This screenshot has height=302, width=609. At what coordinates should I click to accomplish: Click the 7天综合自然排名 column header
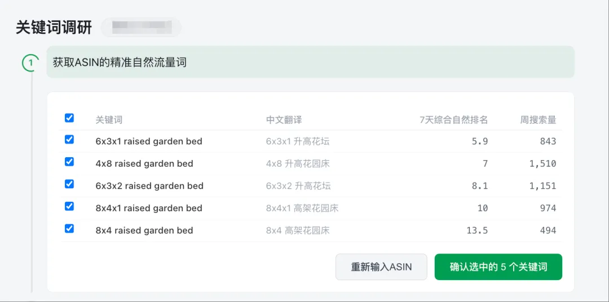[x=453, y=119]
